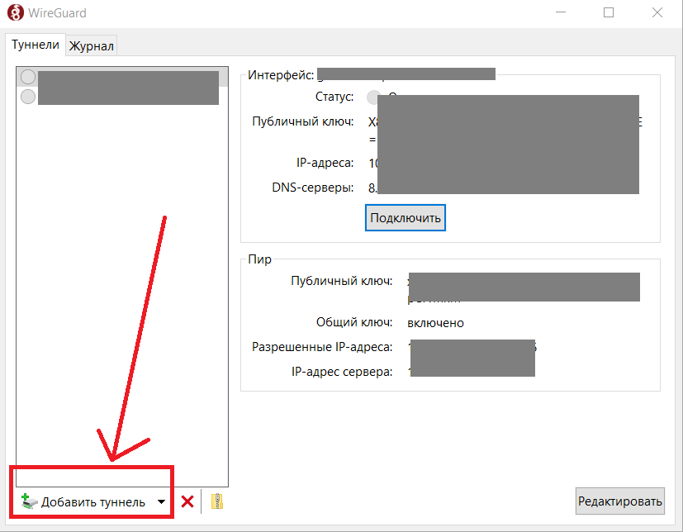Click the Редактировать button

click(619, 501)
